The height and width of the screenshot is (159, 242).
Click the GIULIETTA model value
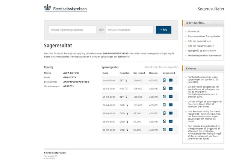(x=70, y=77)
